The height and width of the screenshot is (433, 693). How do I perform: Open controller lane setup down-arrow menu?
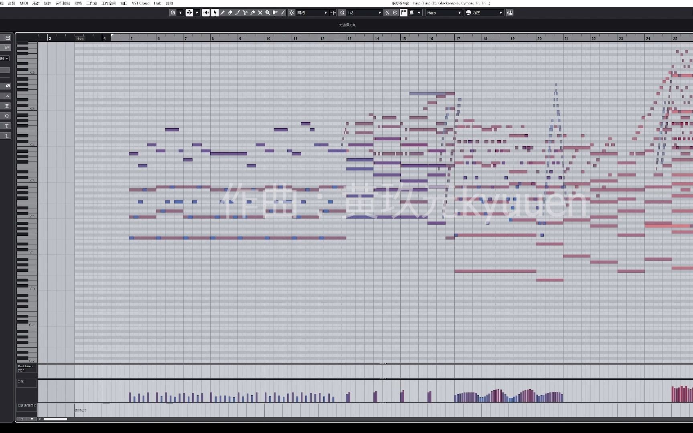click(x=32, y=419)
